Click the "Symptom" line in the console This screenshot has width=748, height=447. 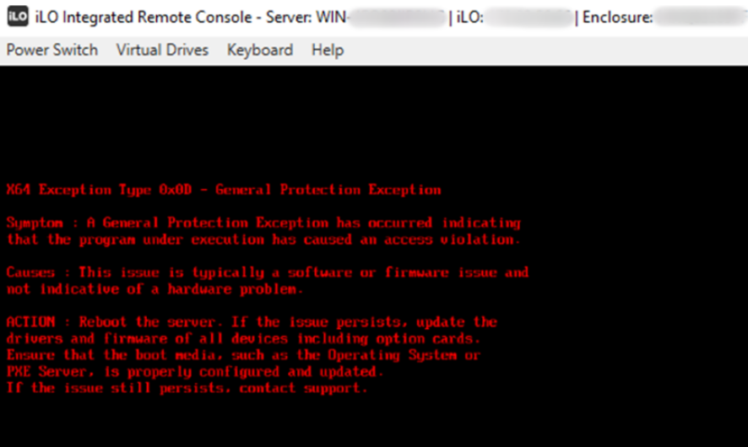(x=263, y=223)
